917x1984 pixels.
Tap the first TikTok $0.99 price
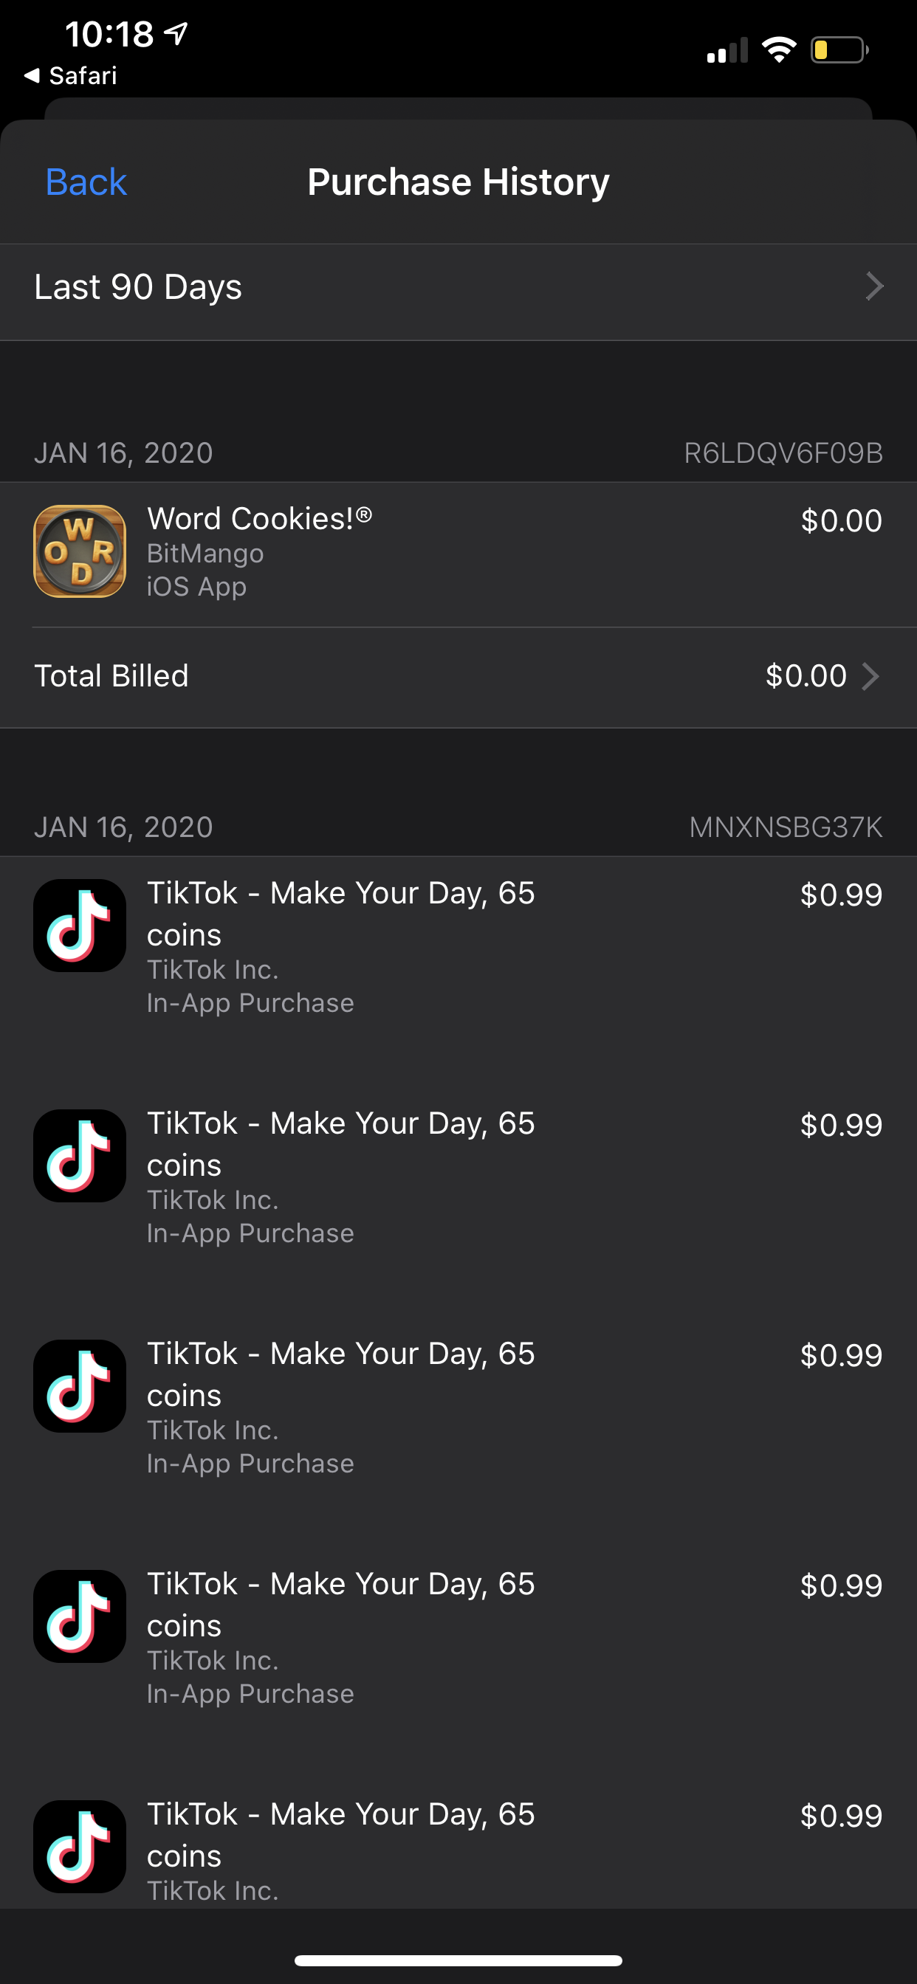[841, 895]
